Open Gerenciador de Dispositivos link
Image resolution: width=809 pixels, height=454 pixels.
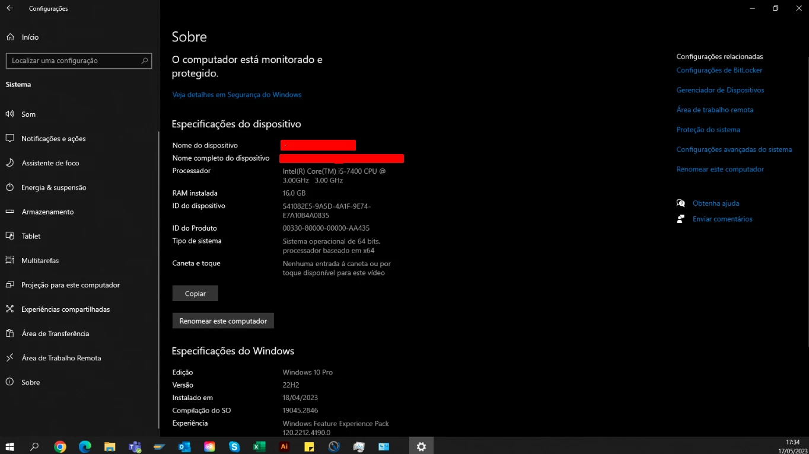pyautogui.click(x=720, y=90)
